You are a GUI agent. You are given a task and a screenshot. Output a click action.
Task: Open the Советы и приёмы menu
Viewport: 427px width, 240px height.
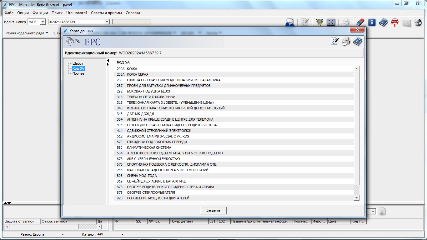tap(107, 13)
